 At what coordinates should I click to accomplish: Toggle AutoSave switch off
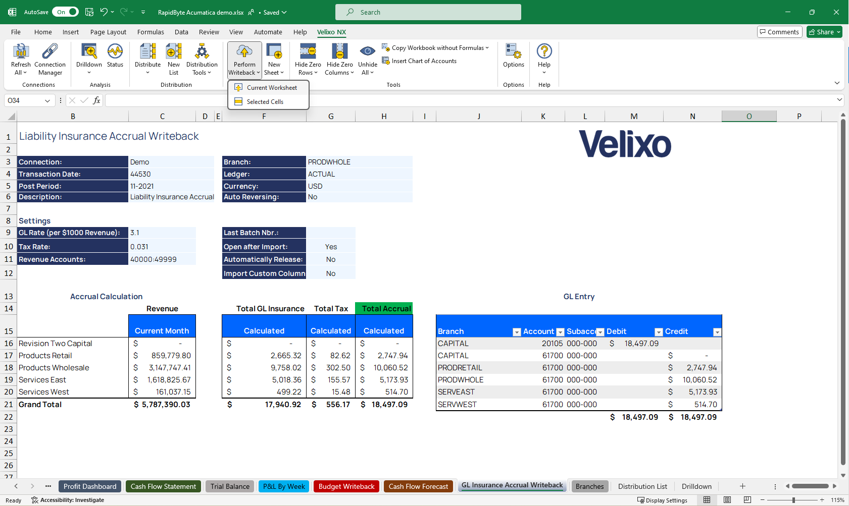pos(66,12)
